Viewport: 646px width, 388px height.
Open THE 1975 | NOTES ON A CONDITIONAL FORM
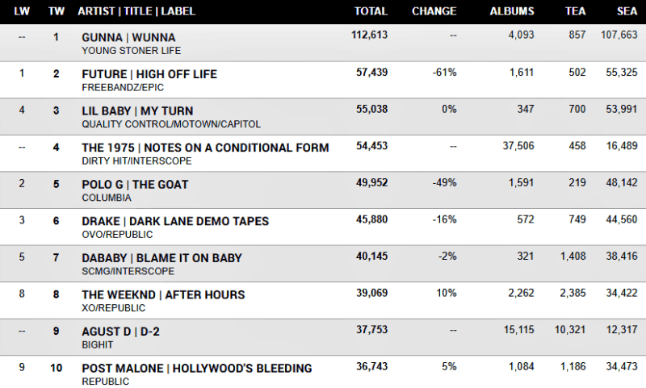[x=205, y=148]
